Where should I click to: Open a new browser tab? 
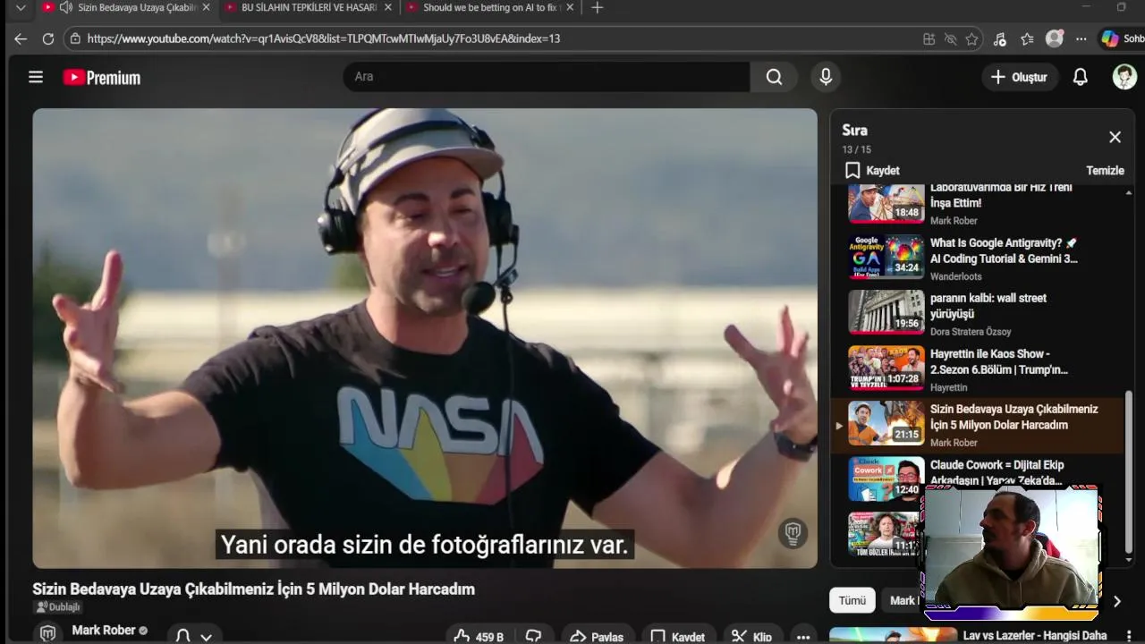(598, 8)
